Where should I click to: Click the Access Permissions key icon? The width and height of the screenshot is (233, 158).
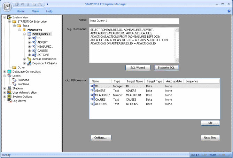[x=29, y=59]
